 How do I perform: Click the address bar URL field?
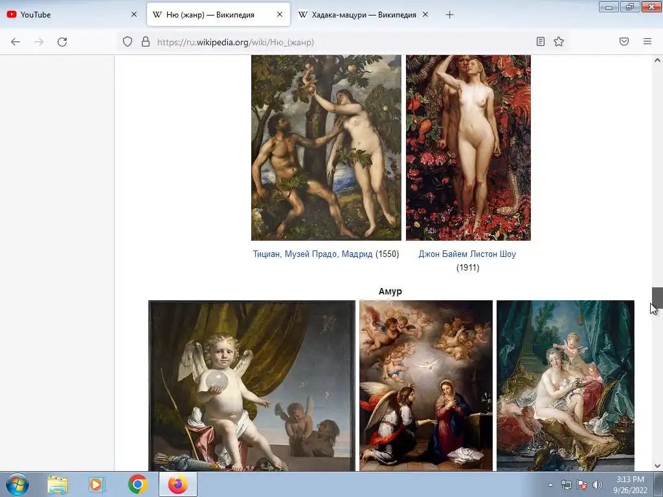[338, 42]
